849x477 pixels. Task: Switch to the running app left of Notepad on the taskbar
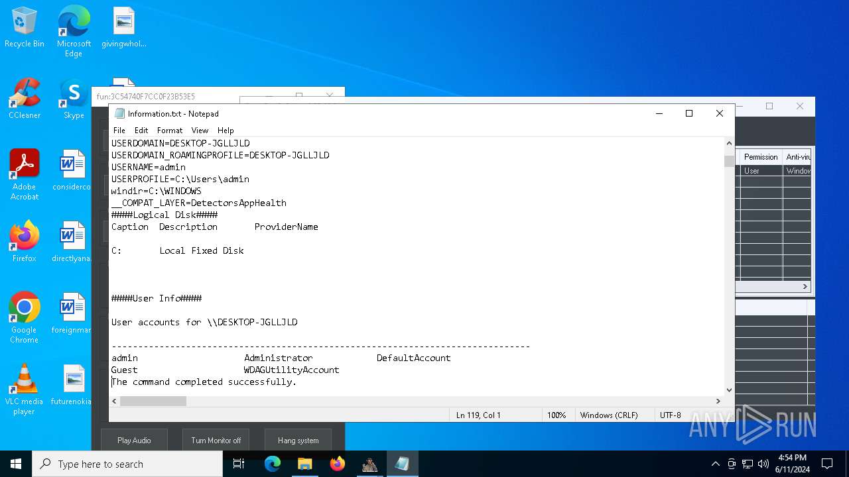[x=369, y=464]
